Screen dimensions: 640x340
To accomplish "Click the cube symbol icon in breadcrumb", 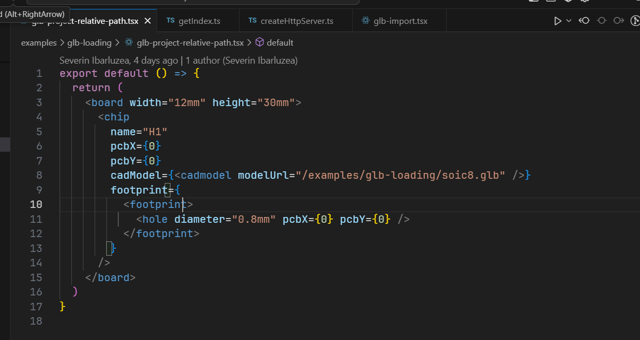I will (x=260, y=42).
